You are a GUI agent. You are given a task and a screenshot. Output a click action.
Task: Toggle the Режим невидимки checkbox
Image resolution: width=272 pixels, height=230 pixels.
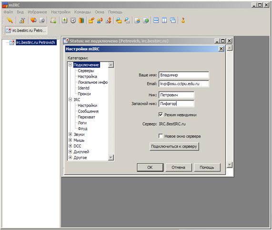pos(161,114)
